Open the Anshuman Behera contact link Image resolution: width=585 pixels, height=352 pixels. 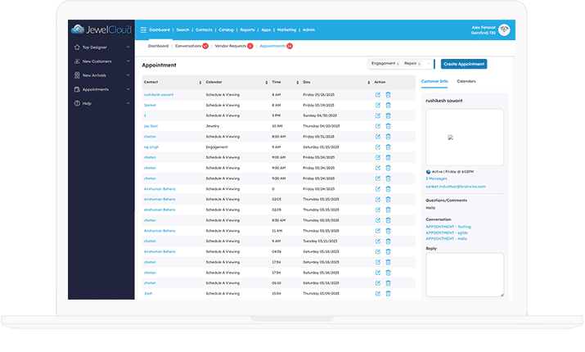click(160, 188)
